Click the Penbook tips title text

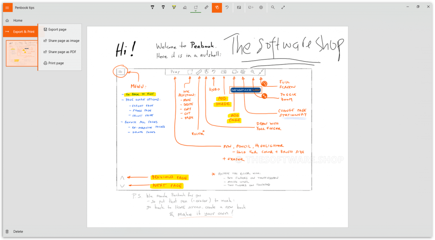coord(25,8)
